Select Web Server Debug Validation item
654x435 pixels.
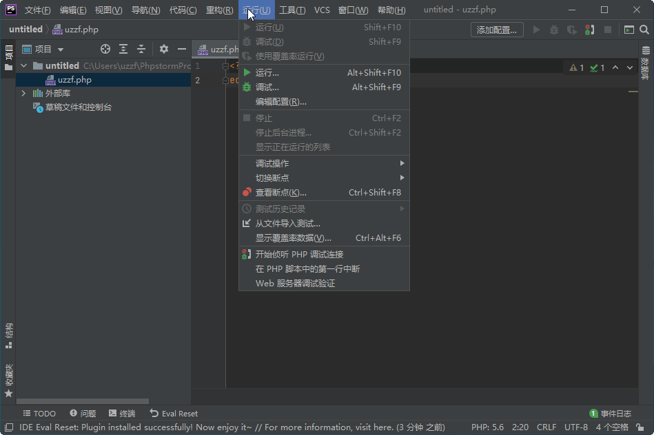click(324, 284)
